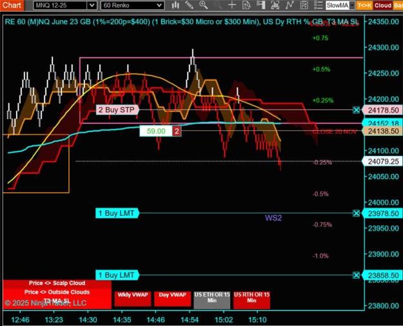Select the 2 Buy STP order label
Viewport: 403px width, 326px height.
pyautogui.click(x=117, y=110)
